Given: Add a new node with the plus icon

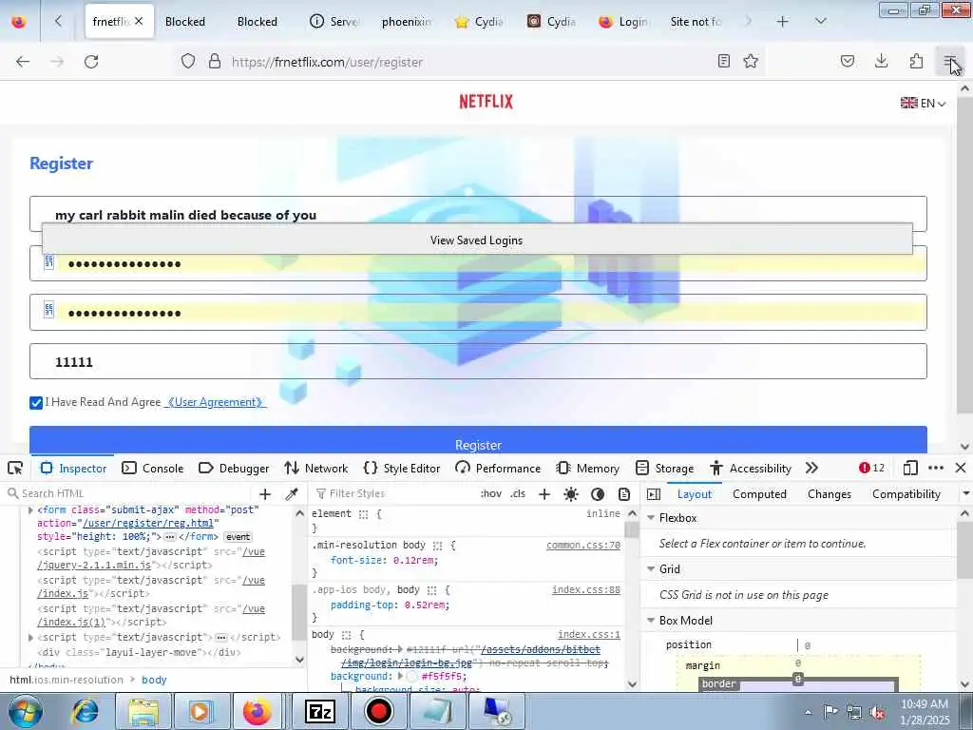Looking at the screenshot, I should click(265, 494).
